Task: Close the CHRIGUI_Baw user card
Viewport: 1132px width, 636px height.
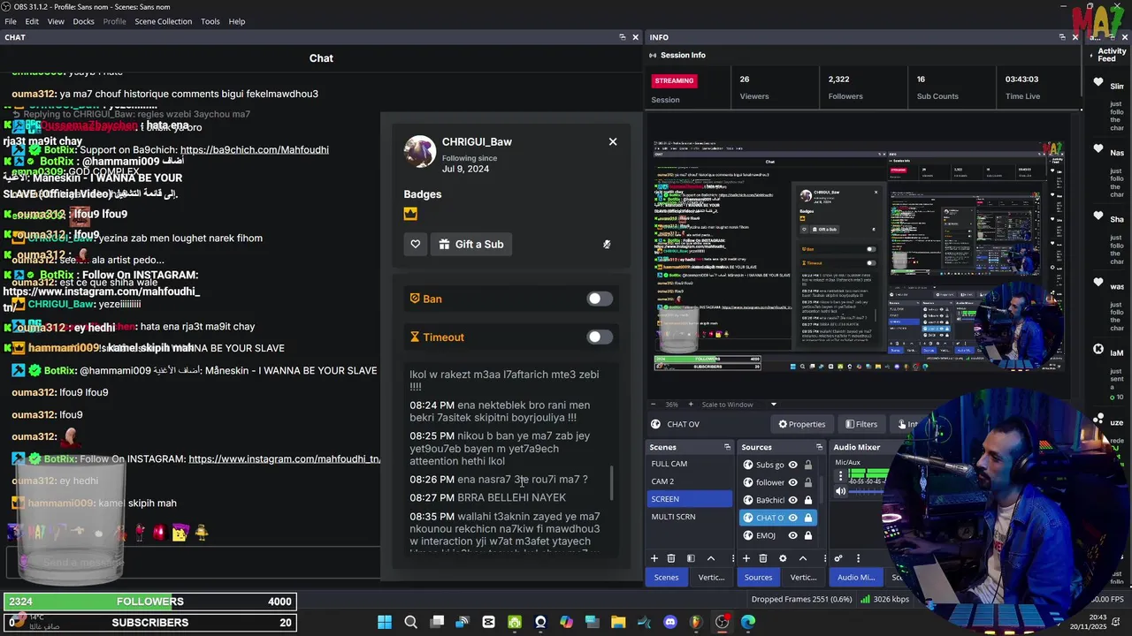Action: point(613,141)
